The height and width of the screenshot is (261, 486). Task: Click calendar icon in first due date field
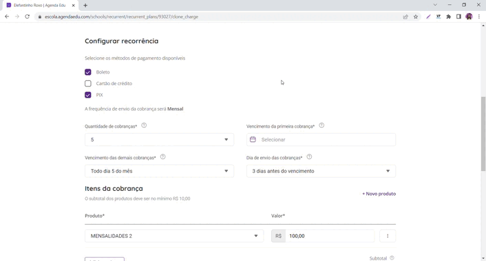tap(253, 139)
